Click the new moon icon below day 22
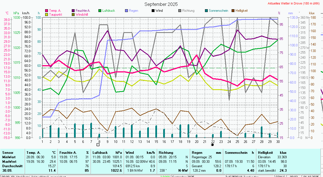 click(213, 145)
